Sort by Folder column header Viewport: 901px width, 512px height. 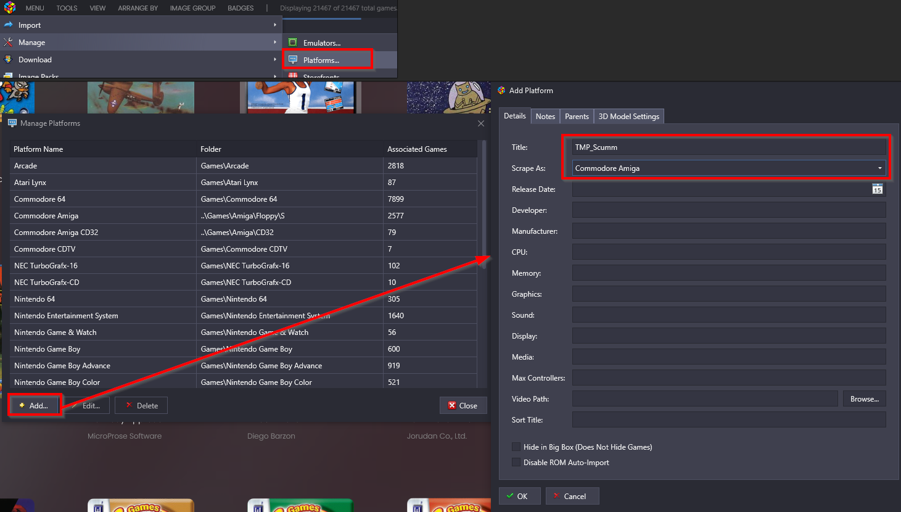[x=290, y=149]
